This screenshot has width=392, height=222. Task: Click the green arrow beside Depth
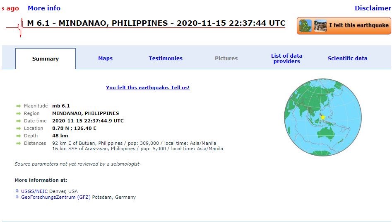click(19, 136)
